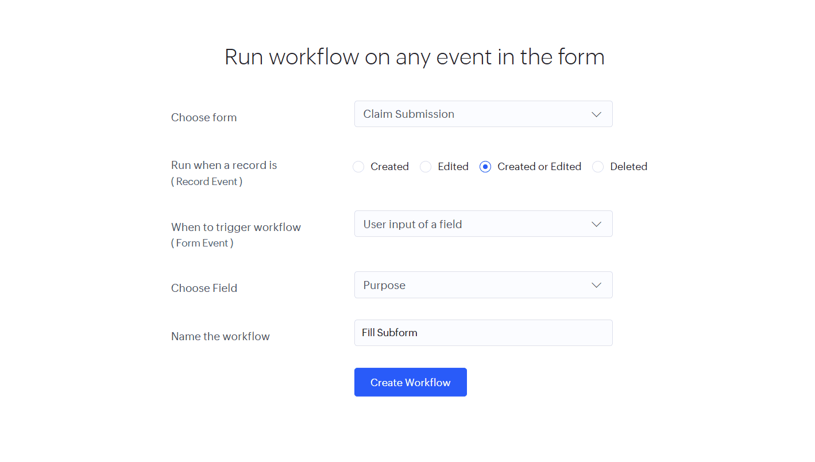Pick the Deleted record event option
815x462 pixels.
[x=598, y=167]
